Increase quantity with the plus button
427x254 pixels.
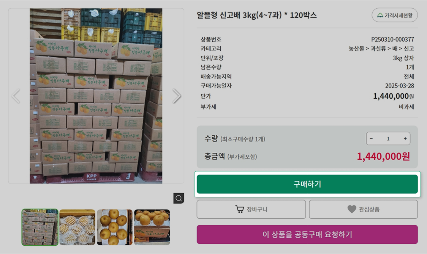tap(405, 138)
